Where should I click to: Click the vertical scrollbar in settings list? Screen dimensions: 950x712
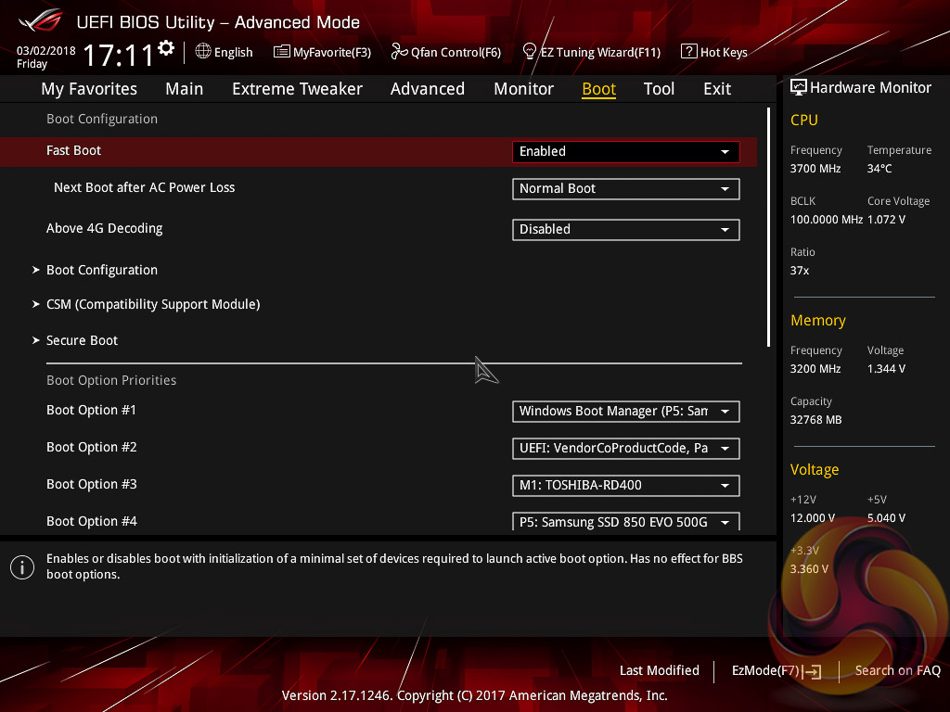coord(768,227)
